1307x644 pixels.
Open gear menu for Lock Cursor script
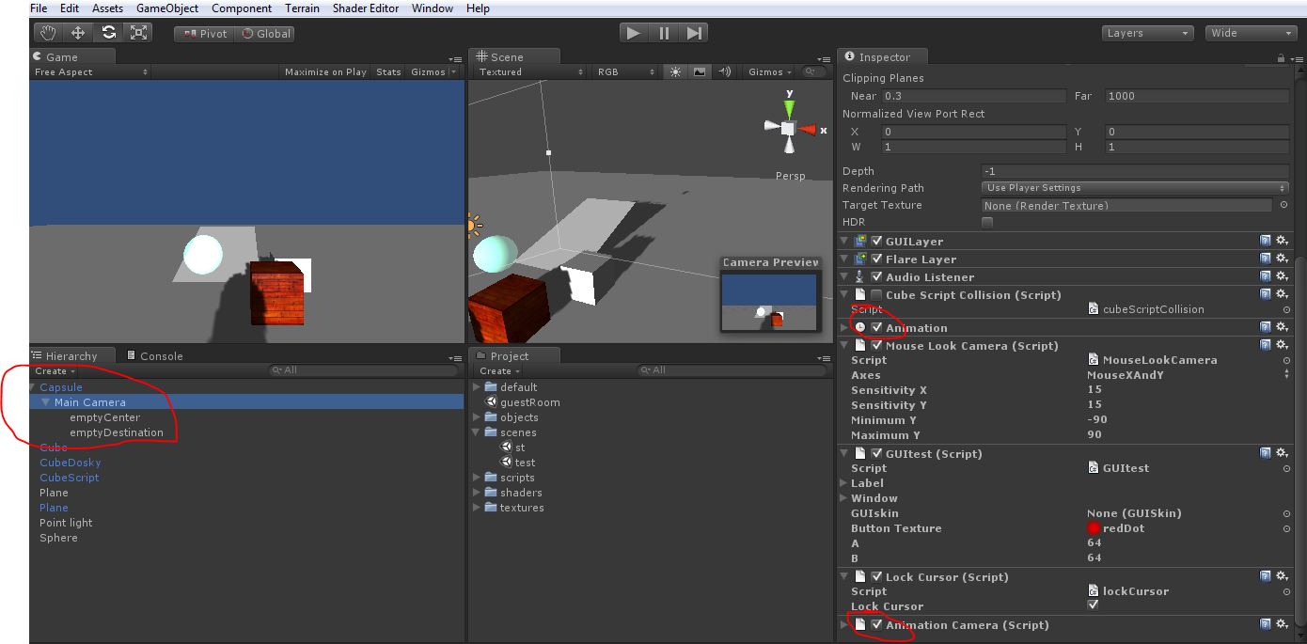pos(1281,577)
